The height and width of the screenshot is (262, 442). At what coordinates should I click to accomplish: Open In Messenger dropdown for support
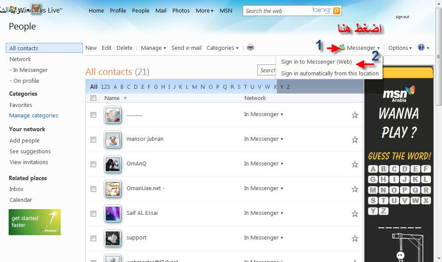(263, 237)
